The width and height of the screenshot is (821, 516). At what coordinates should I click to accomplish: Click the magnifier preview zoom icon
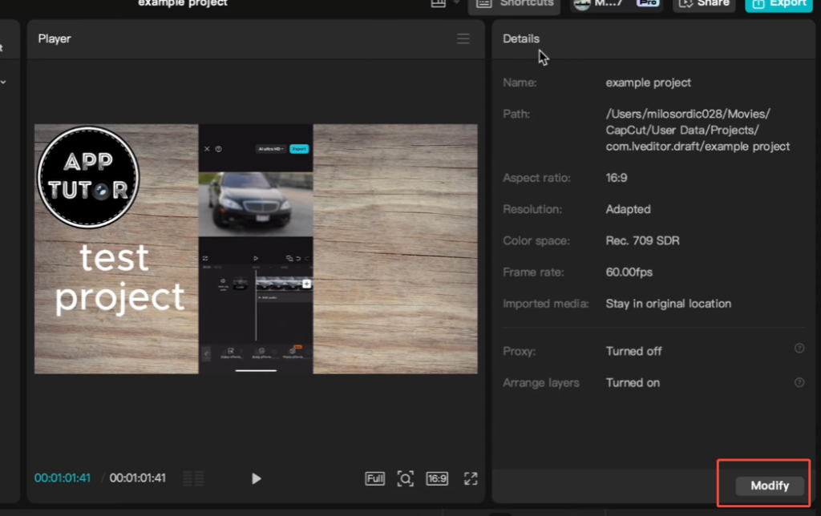[405, 478]
